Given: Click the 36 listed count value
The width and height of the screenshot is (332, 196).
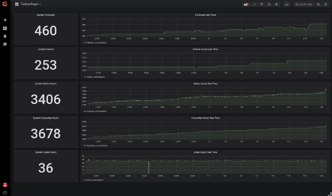Looking at the screenshot, I should click(46, 168).
